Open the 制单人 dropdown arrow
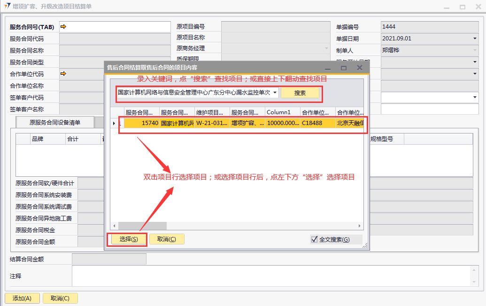 coord(474,50)
